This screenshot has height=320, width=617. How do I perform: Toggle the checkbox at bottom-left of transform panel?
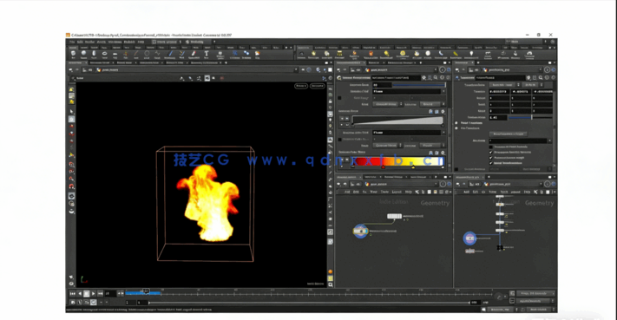(x=456, y=169)
